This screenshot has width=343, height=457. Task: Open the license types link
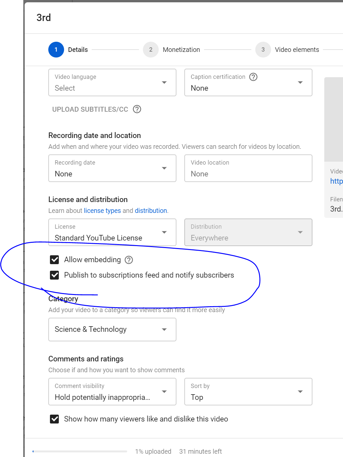pyautogui.click(x=103, y=211)
